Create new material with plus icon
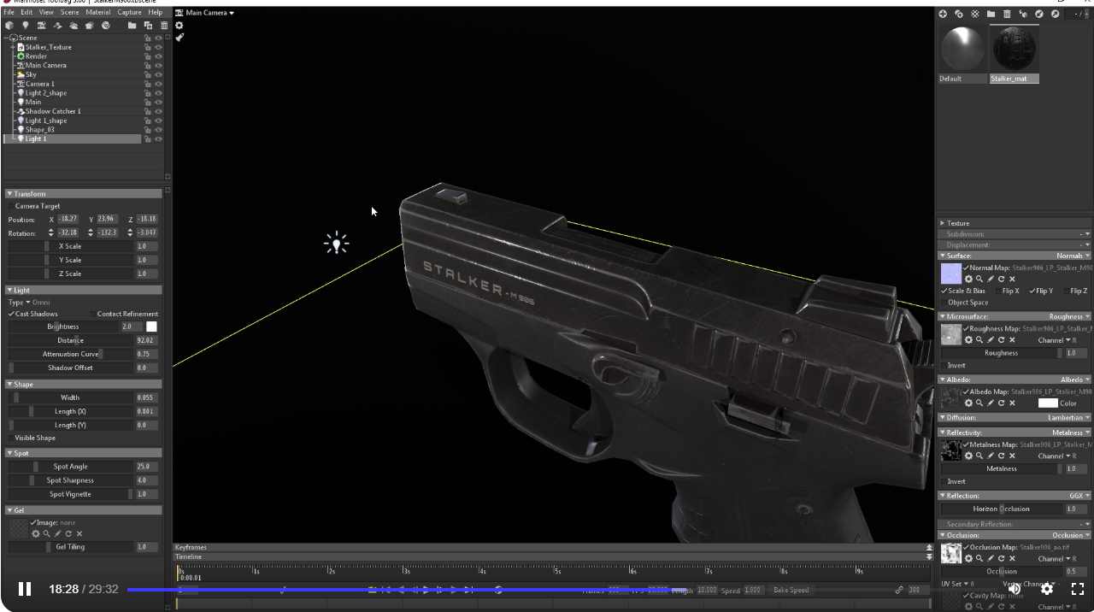1094x612 pixels. coord(943,14)
